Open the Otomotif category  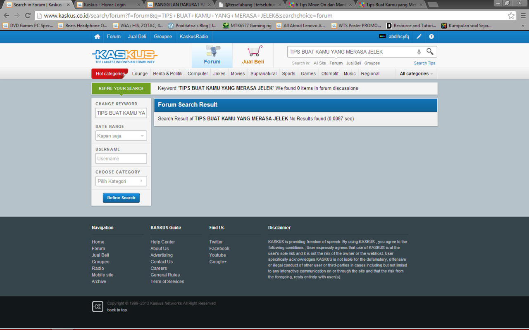[x=330, y=73]
